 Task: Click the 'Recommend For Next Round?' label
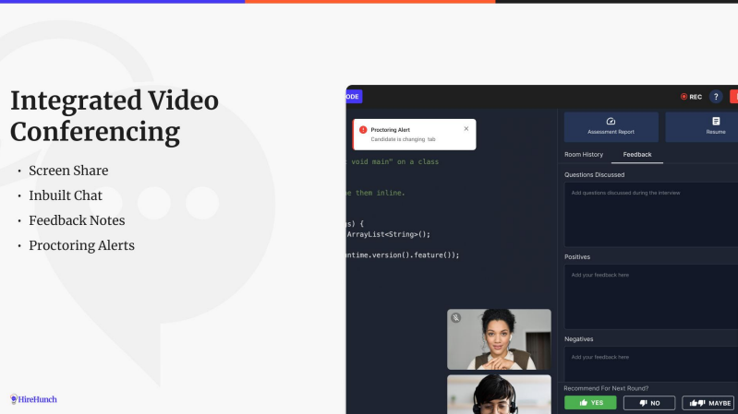point(606,388)
